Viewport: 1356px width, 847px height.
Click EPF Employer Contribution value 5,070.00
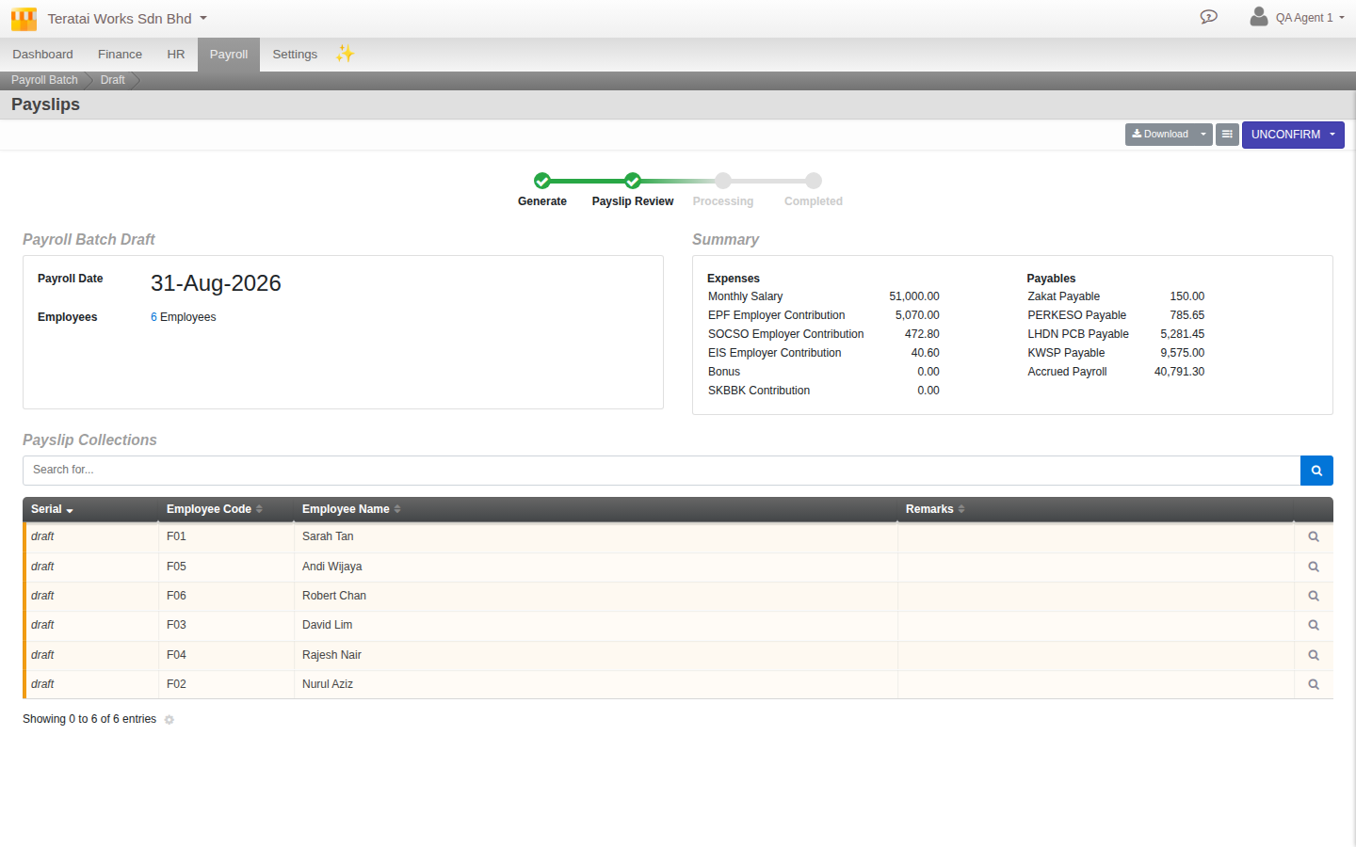917,315
